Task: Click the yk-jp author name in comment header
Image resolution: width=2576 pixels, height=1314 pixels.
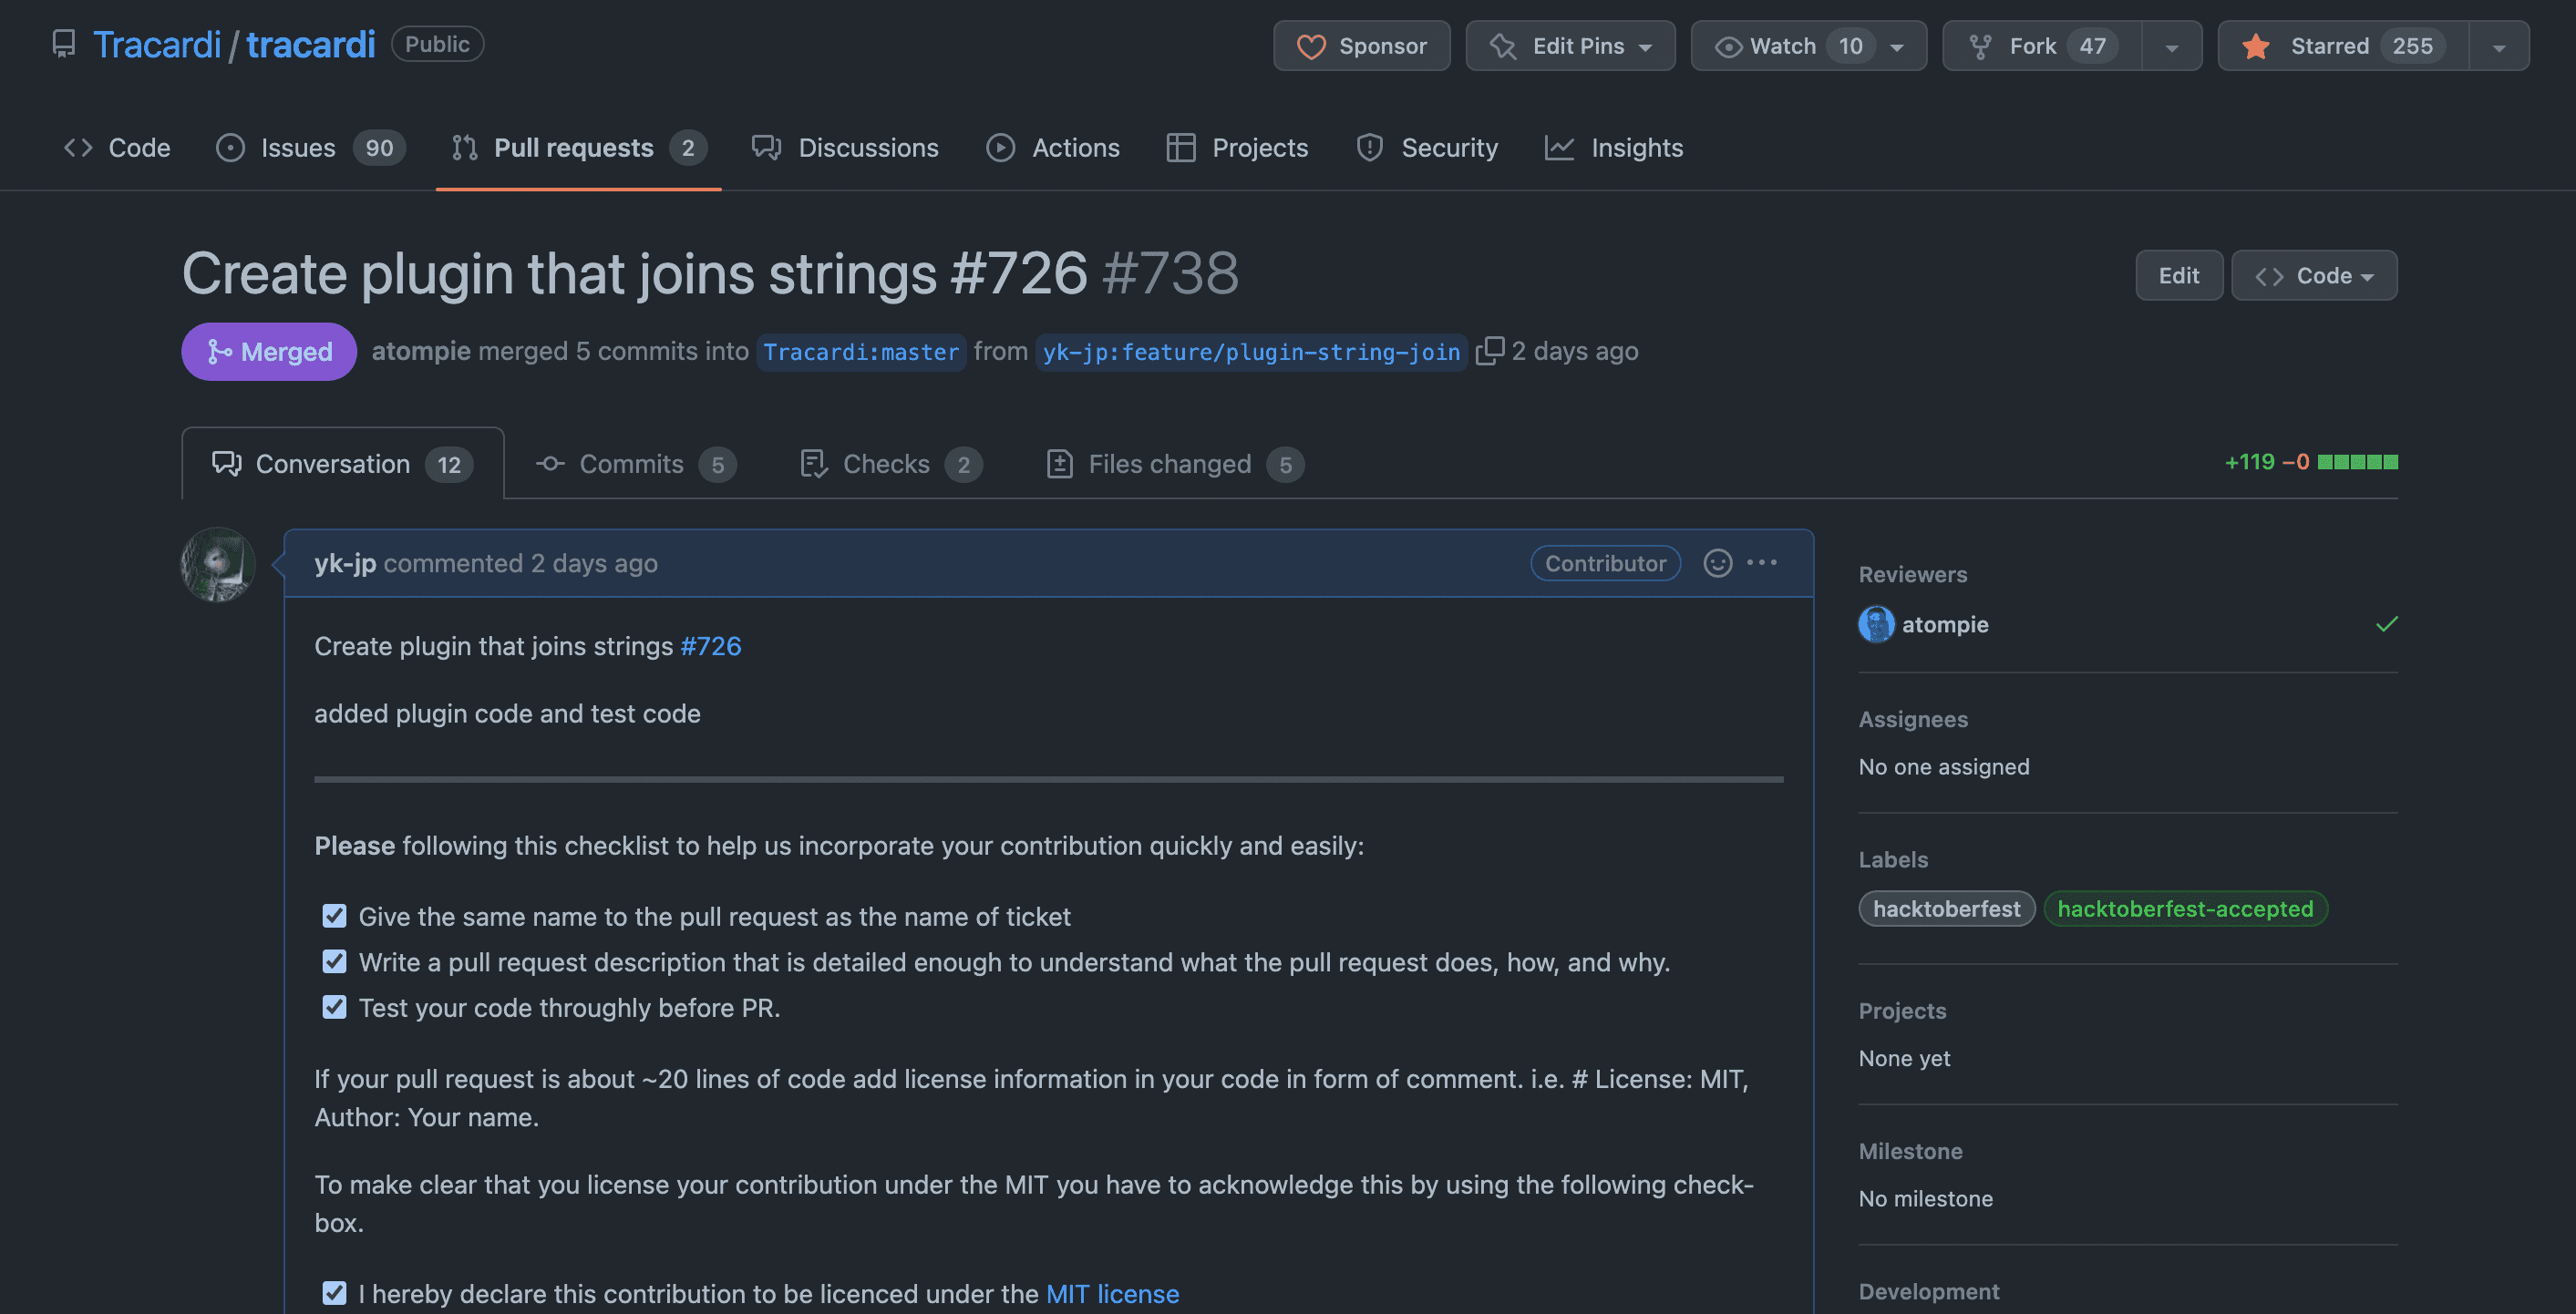Action: coord(345,563)
